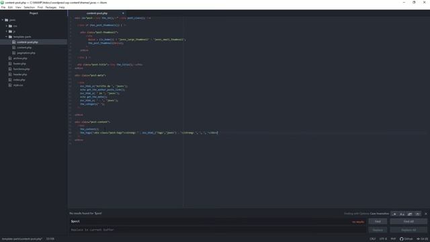Click the file icon beside functions.php
This screenshot has height=242, width=430.
(x=10, y=69)
